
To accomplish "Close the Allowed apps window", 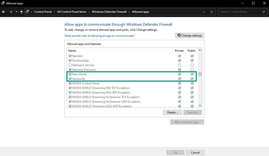I will 264,3.
